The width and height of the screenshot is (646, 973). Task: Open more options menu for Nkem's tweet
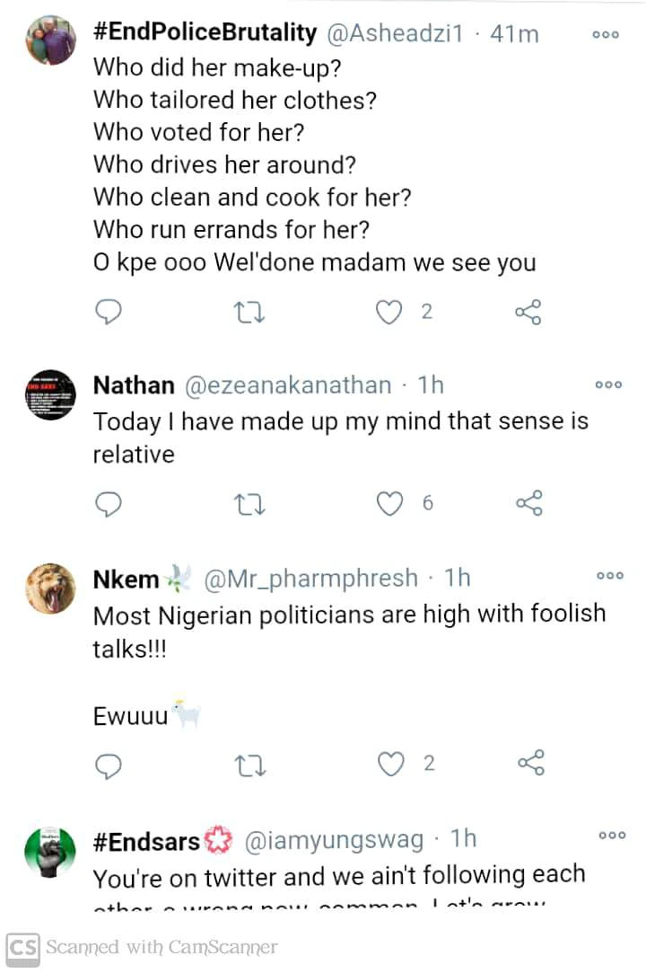point(610,577)
